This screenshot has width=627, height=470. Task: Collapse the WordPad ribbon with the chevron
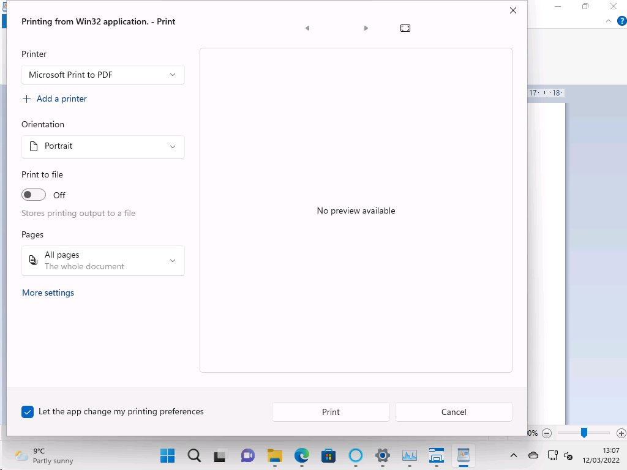(609, 21)
